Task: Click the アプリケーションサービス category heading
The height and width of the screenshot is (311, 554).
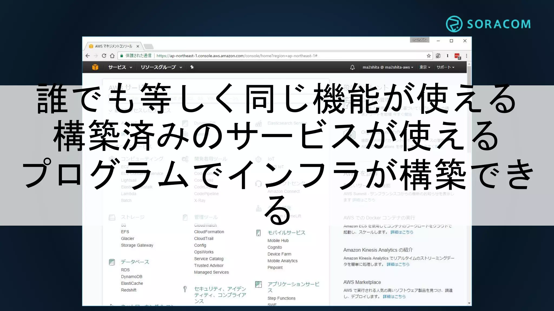Action: click(x=293, y=287)
